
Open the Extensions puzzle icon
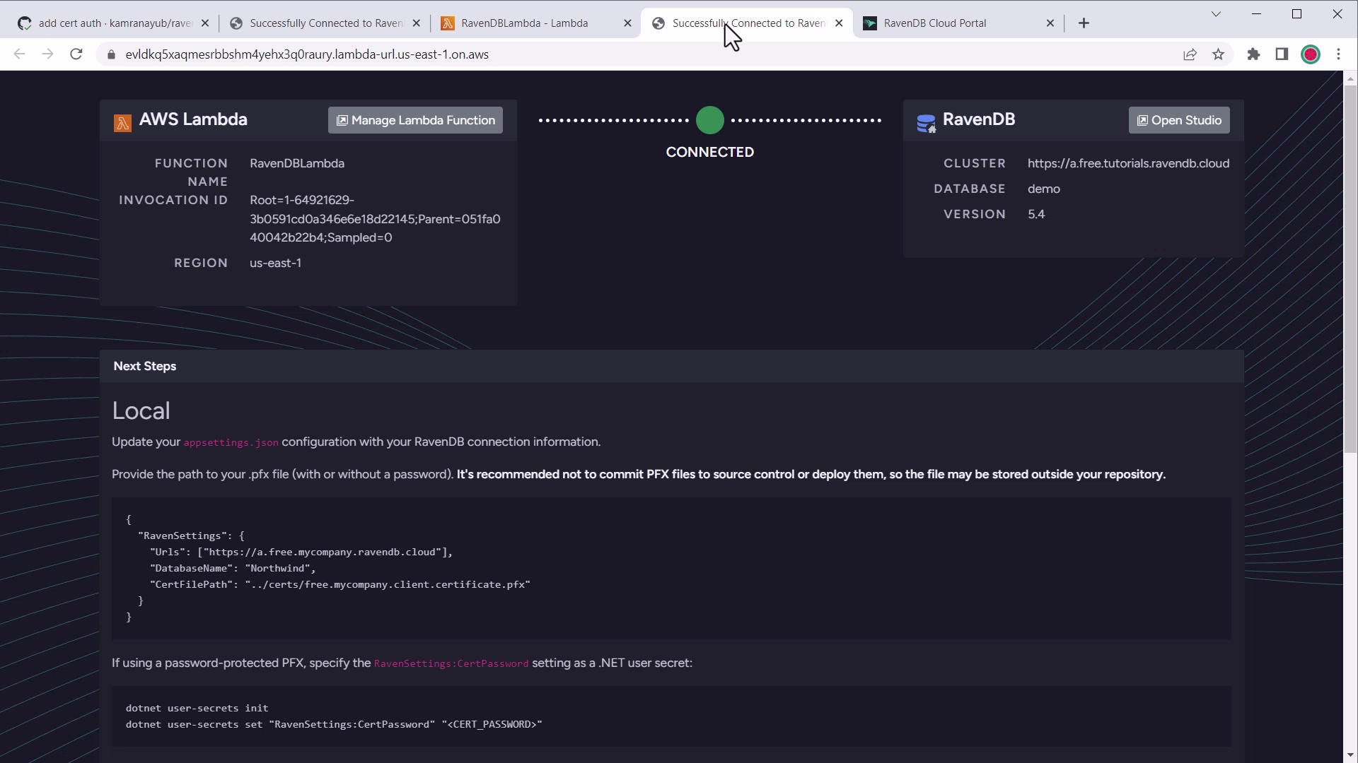1253,54
